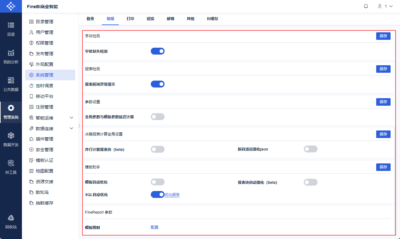
Task: Turn on 新自适应简化json switch
Action: point(311,149)
